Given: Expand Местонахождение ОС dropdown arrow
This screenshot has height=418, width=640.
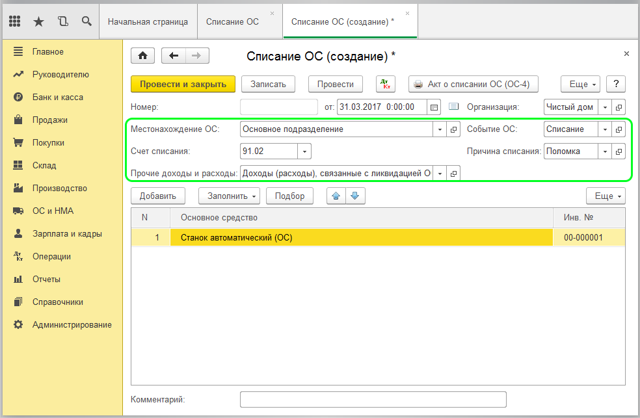Looking at the screenshot, I should (x=440, y=129).
